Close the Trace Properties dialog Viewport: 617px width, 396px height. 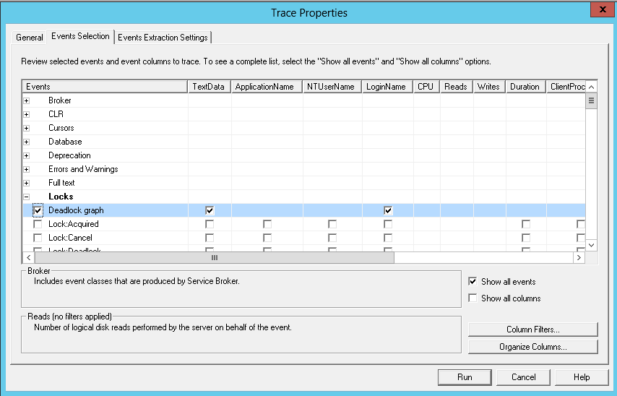point(600,11)
